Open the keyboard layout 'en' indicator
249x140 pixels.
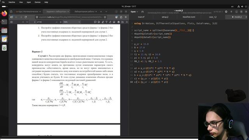232,7
